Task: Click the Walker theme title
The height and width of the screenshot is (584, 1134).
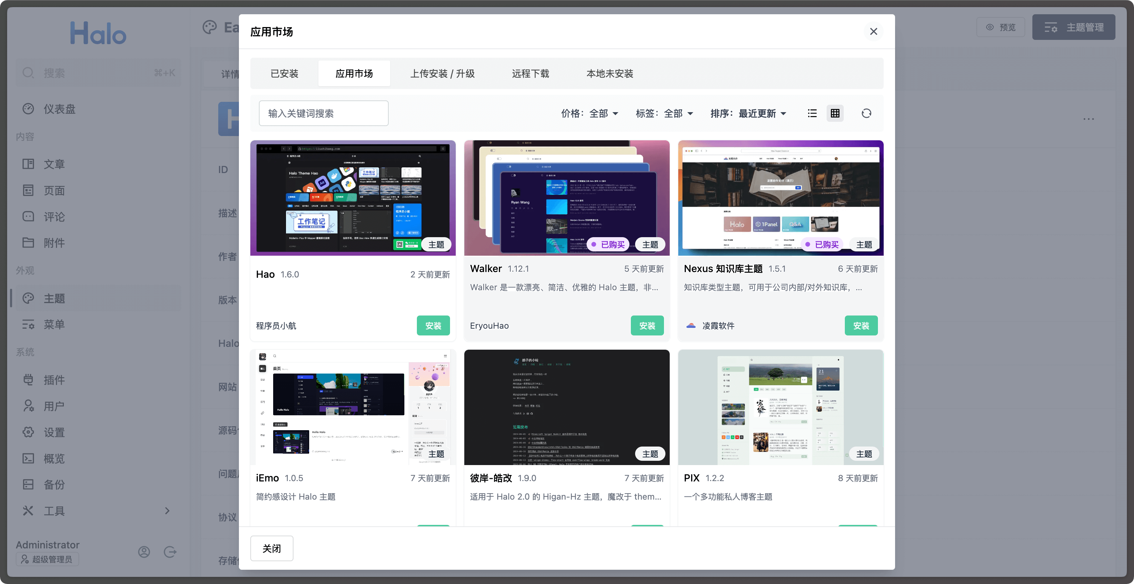Action: [x=486, y=268]
